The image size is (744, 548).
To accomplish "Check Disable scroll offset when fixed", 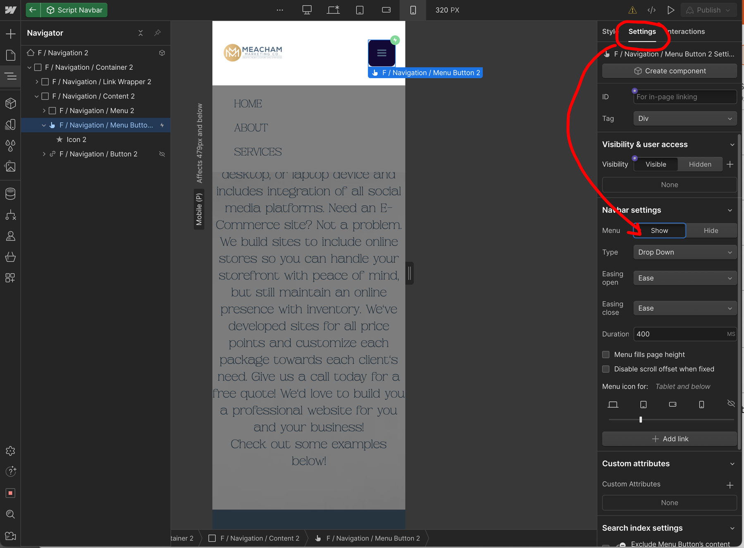I will click(606, 369).
